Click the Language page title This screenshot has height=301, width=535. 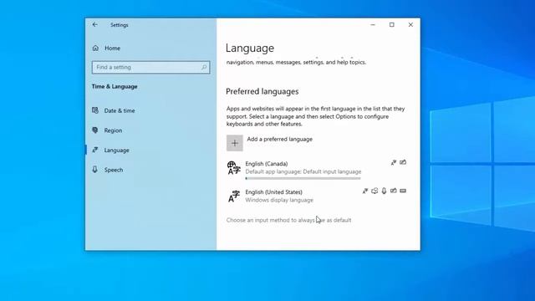coord(250,48)
